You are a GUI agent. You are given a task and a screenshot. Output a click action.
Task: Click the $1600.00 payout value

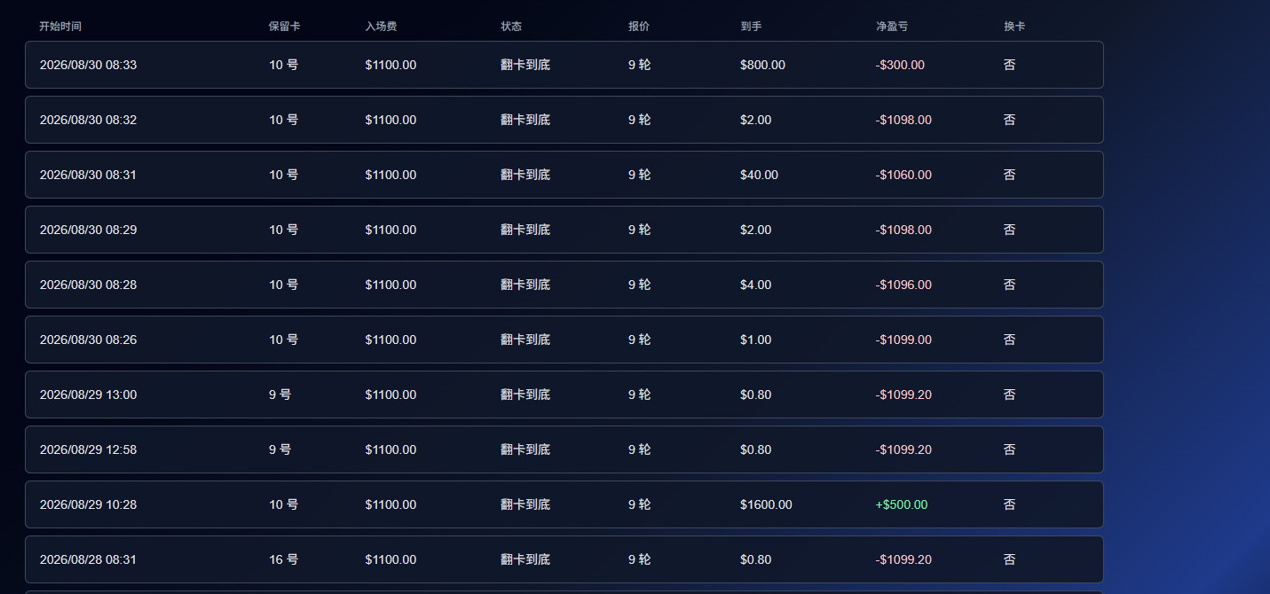tap(766, 504)
